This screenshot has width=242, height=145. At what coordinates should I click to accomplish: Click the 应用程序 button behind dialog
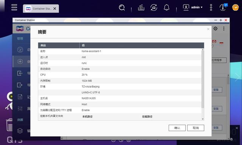click(219, 60)
